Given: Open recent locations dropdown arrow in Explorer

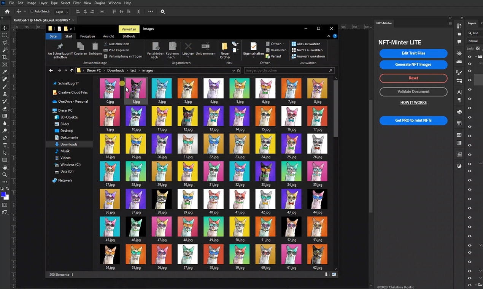Looking at the screenshot, I should tap(66, 70).
